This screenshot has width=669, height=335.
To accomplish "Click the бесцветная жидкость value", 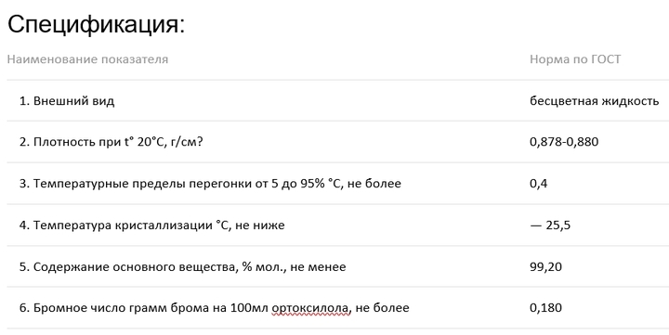I will click(595, 101).
